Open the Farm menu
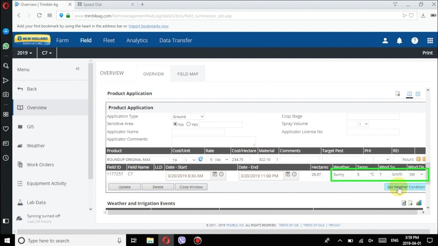 [62, 40]
